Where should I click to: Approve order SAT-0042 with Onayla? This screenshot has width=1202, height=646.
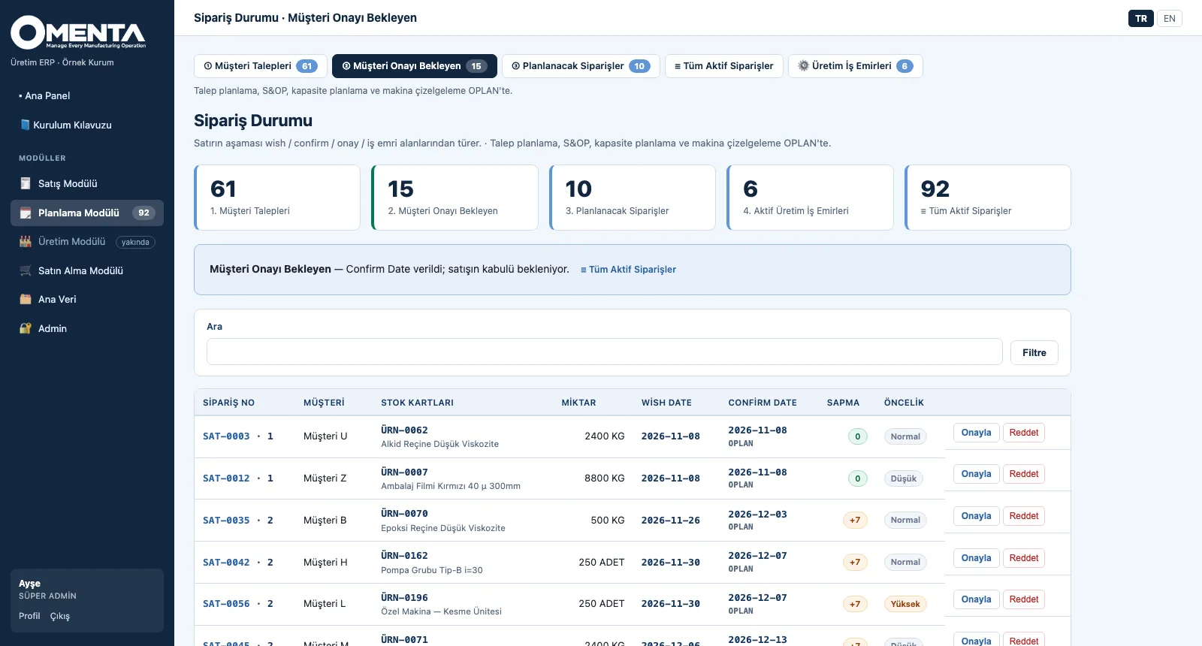coord(977,558)
